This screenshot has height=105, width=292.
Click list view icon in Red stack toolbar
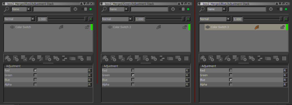tap(73, 58)
